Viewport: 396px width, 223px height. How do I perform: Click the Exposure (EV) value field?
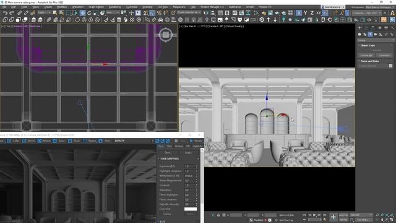pos(189,167)
